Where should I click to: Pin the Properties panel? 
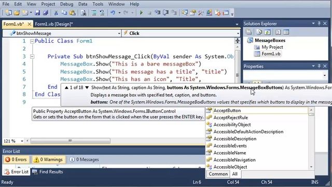(319, 66)
